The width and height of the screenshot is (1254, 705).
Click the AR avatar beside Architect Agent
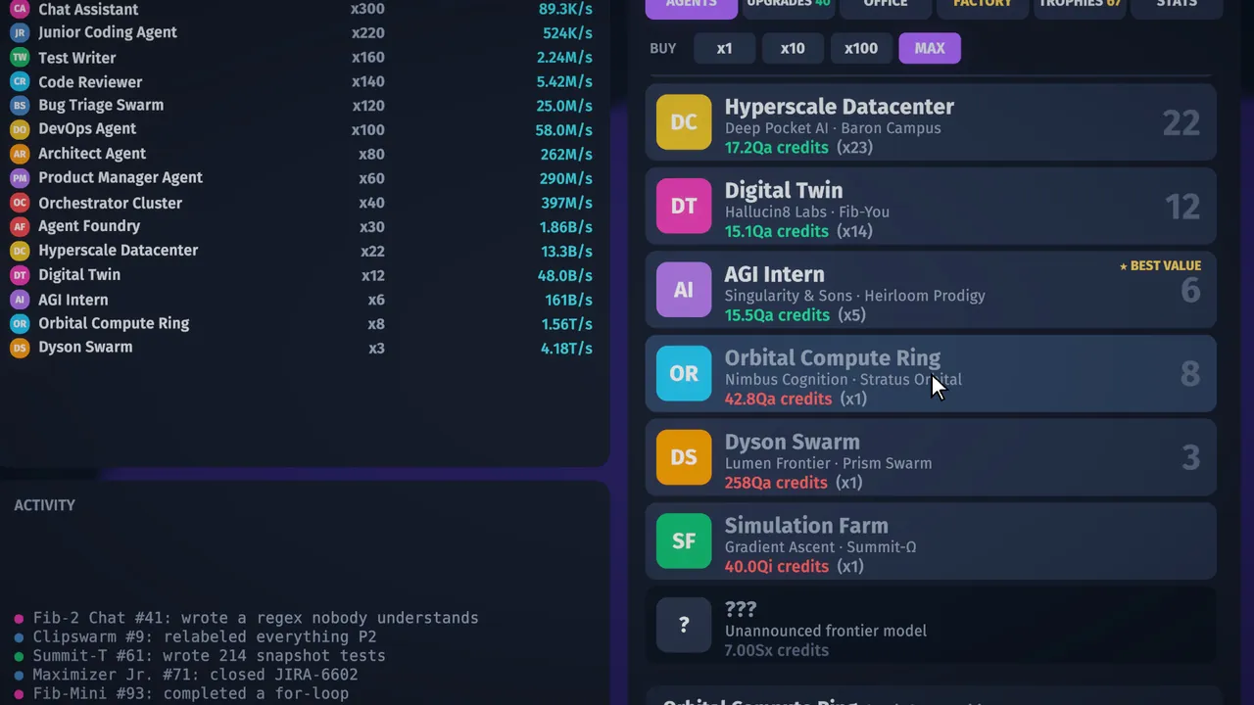tap(20, 154)
